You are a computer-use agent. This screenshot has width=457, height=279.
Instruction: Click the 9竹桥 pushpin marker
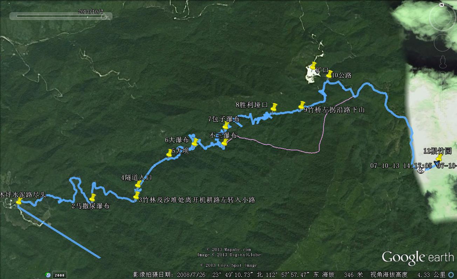click(x=301, y=105)
